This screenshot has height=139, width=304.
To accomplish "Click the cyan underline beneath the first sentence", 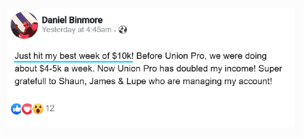I will (x=74, y=62).
